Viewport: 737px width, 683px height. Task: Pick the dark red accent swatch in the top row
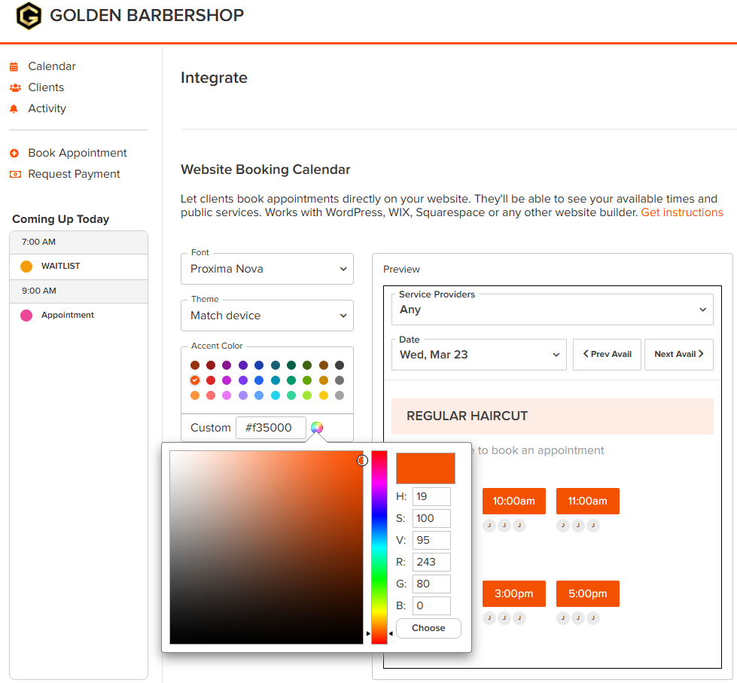211,365
